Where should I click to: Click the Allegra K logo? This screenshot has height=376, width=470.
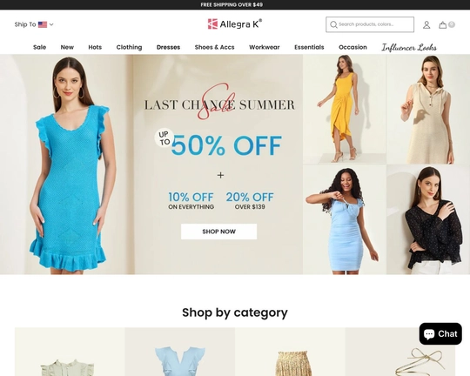click(x=235, y=24)
